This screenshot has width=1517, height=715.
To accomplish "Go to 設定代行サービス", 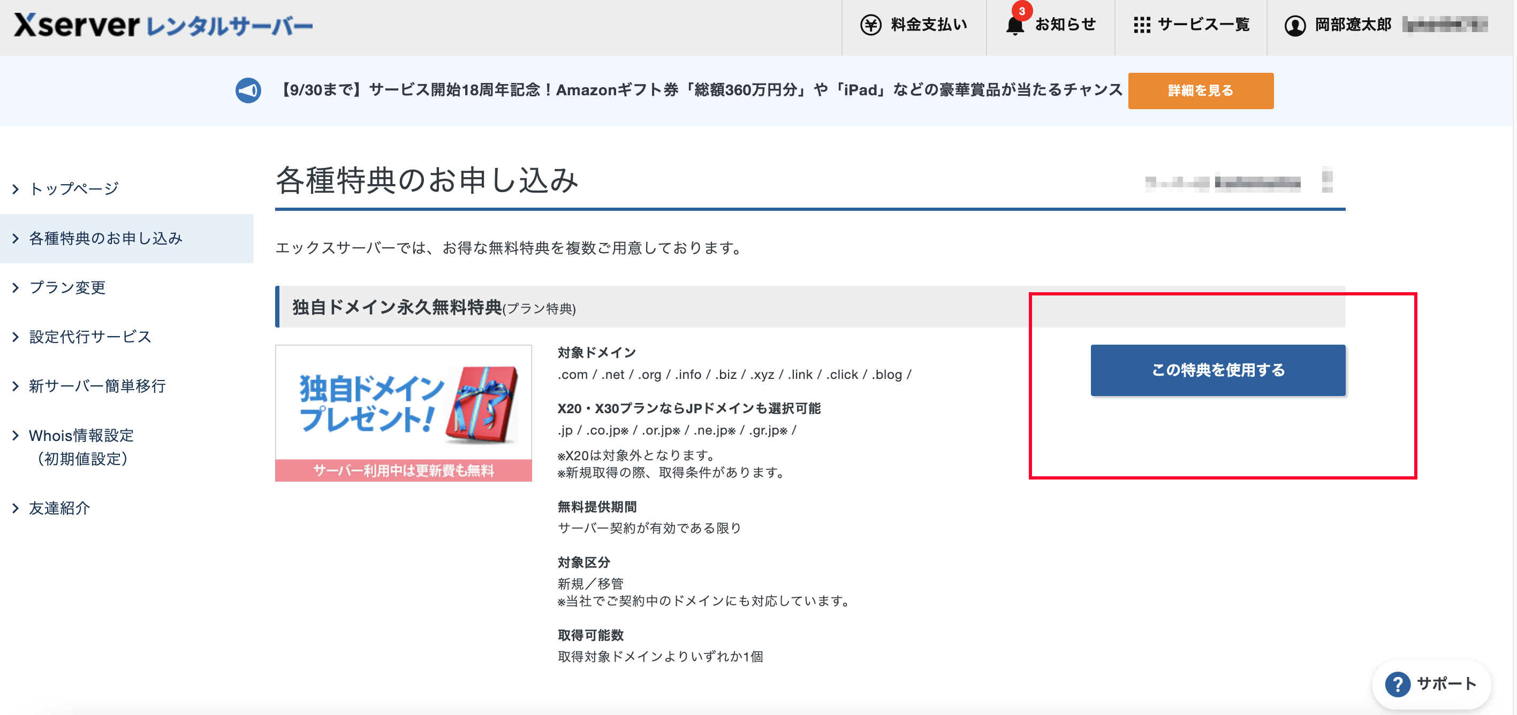I will [x=90, y=337].
